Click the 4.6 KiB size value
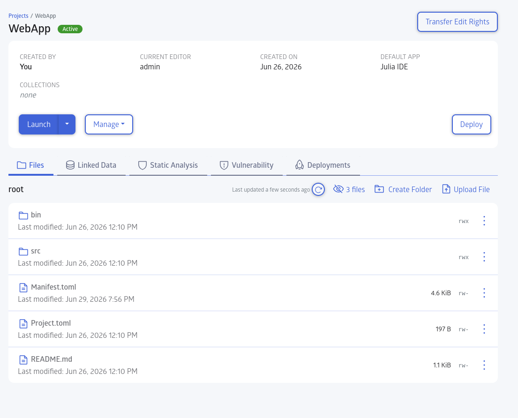 [441, 293]
